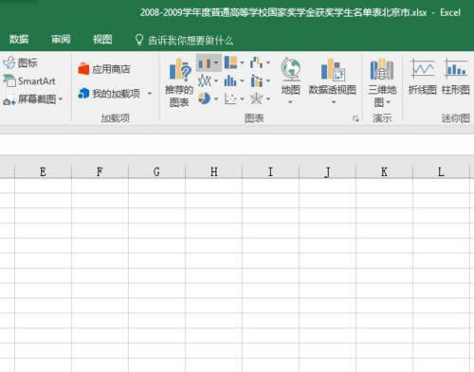Image resolution: width=474 pixels, height=372 pixels.
Task: Click the lightbulb tell-me icon
Action: point(139,40)
